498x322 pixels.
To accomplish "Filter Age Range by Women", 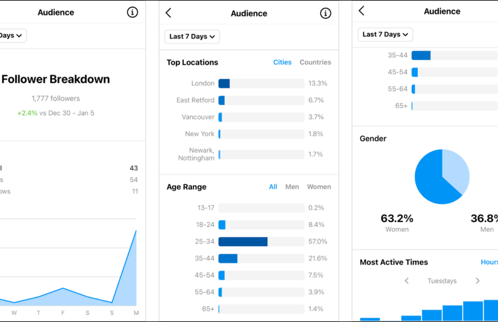I will click(319, 187).
